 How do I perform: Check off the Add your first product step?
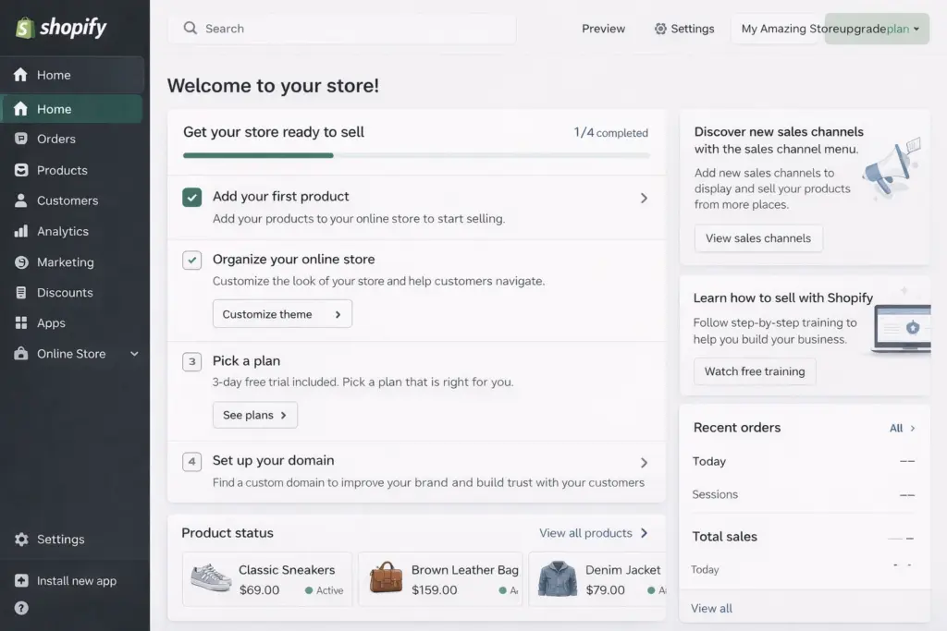click(x=191, y=197)
